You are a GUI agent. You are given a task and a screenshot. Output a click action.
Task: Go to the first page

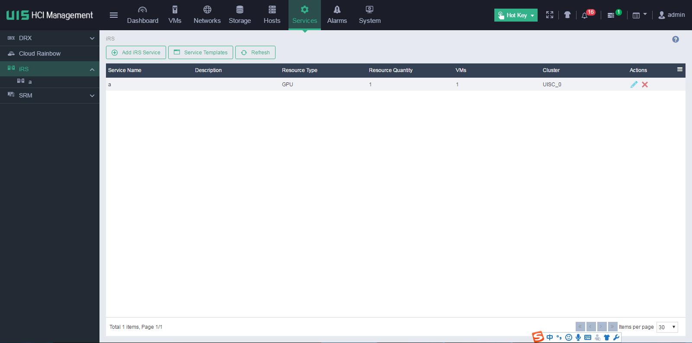580,327
